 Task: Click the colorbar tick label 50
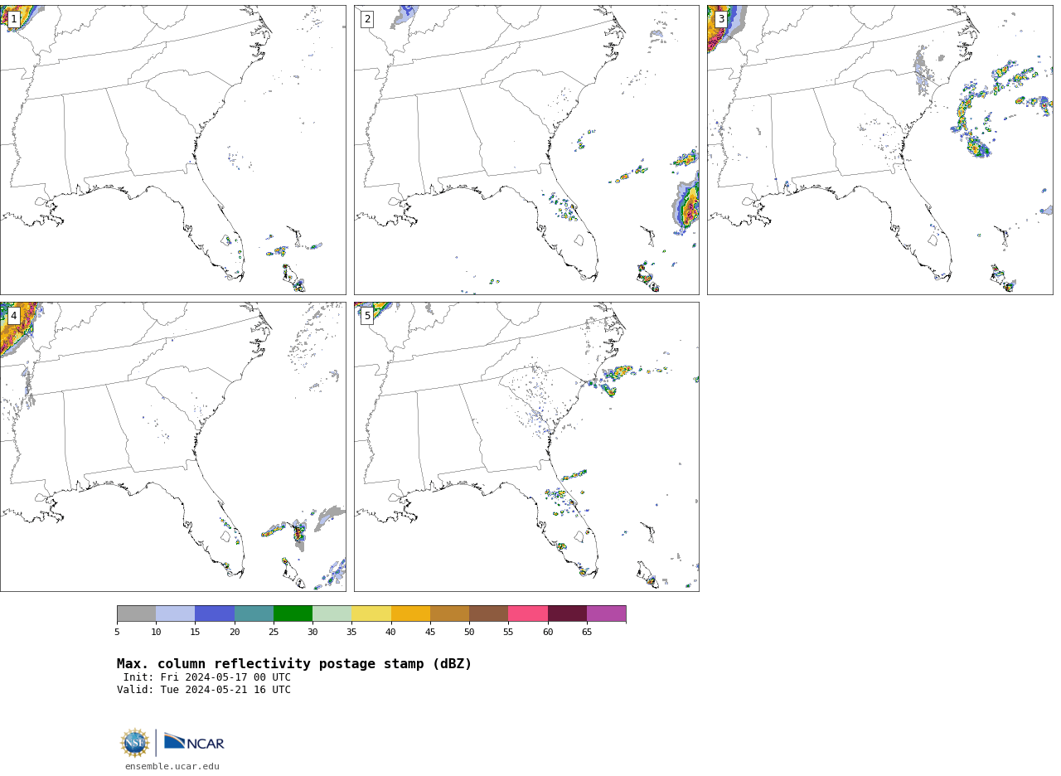point(469,633)
